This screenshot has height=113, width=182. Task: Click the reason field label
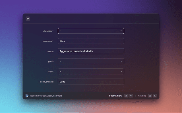(50, 51)
